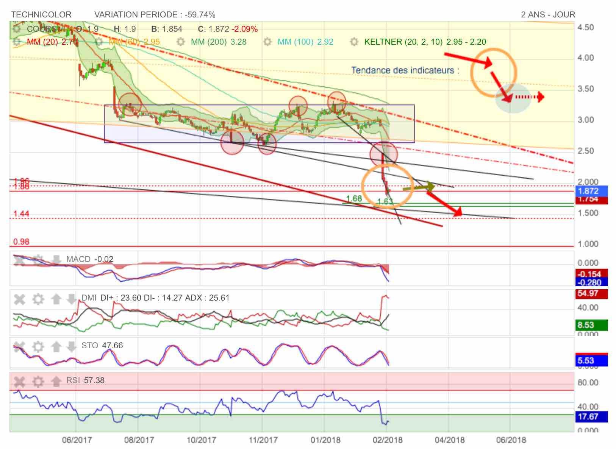Move the RSI panel up with arrow
Screen dimensions: 616x449
[x=56, y=381]
